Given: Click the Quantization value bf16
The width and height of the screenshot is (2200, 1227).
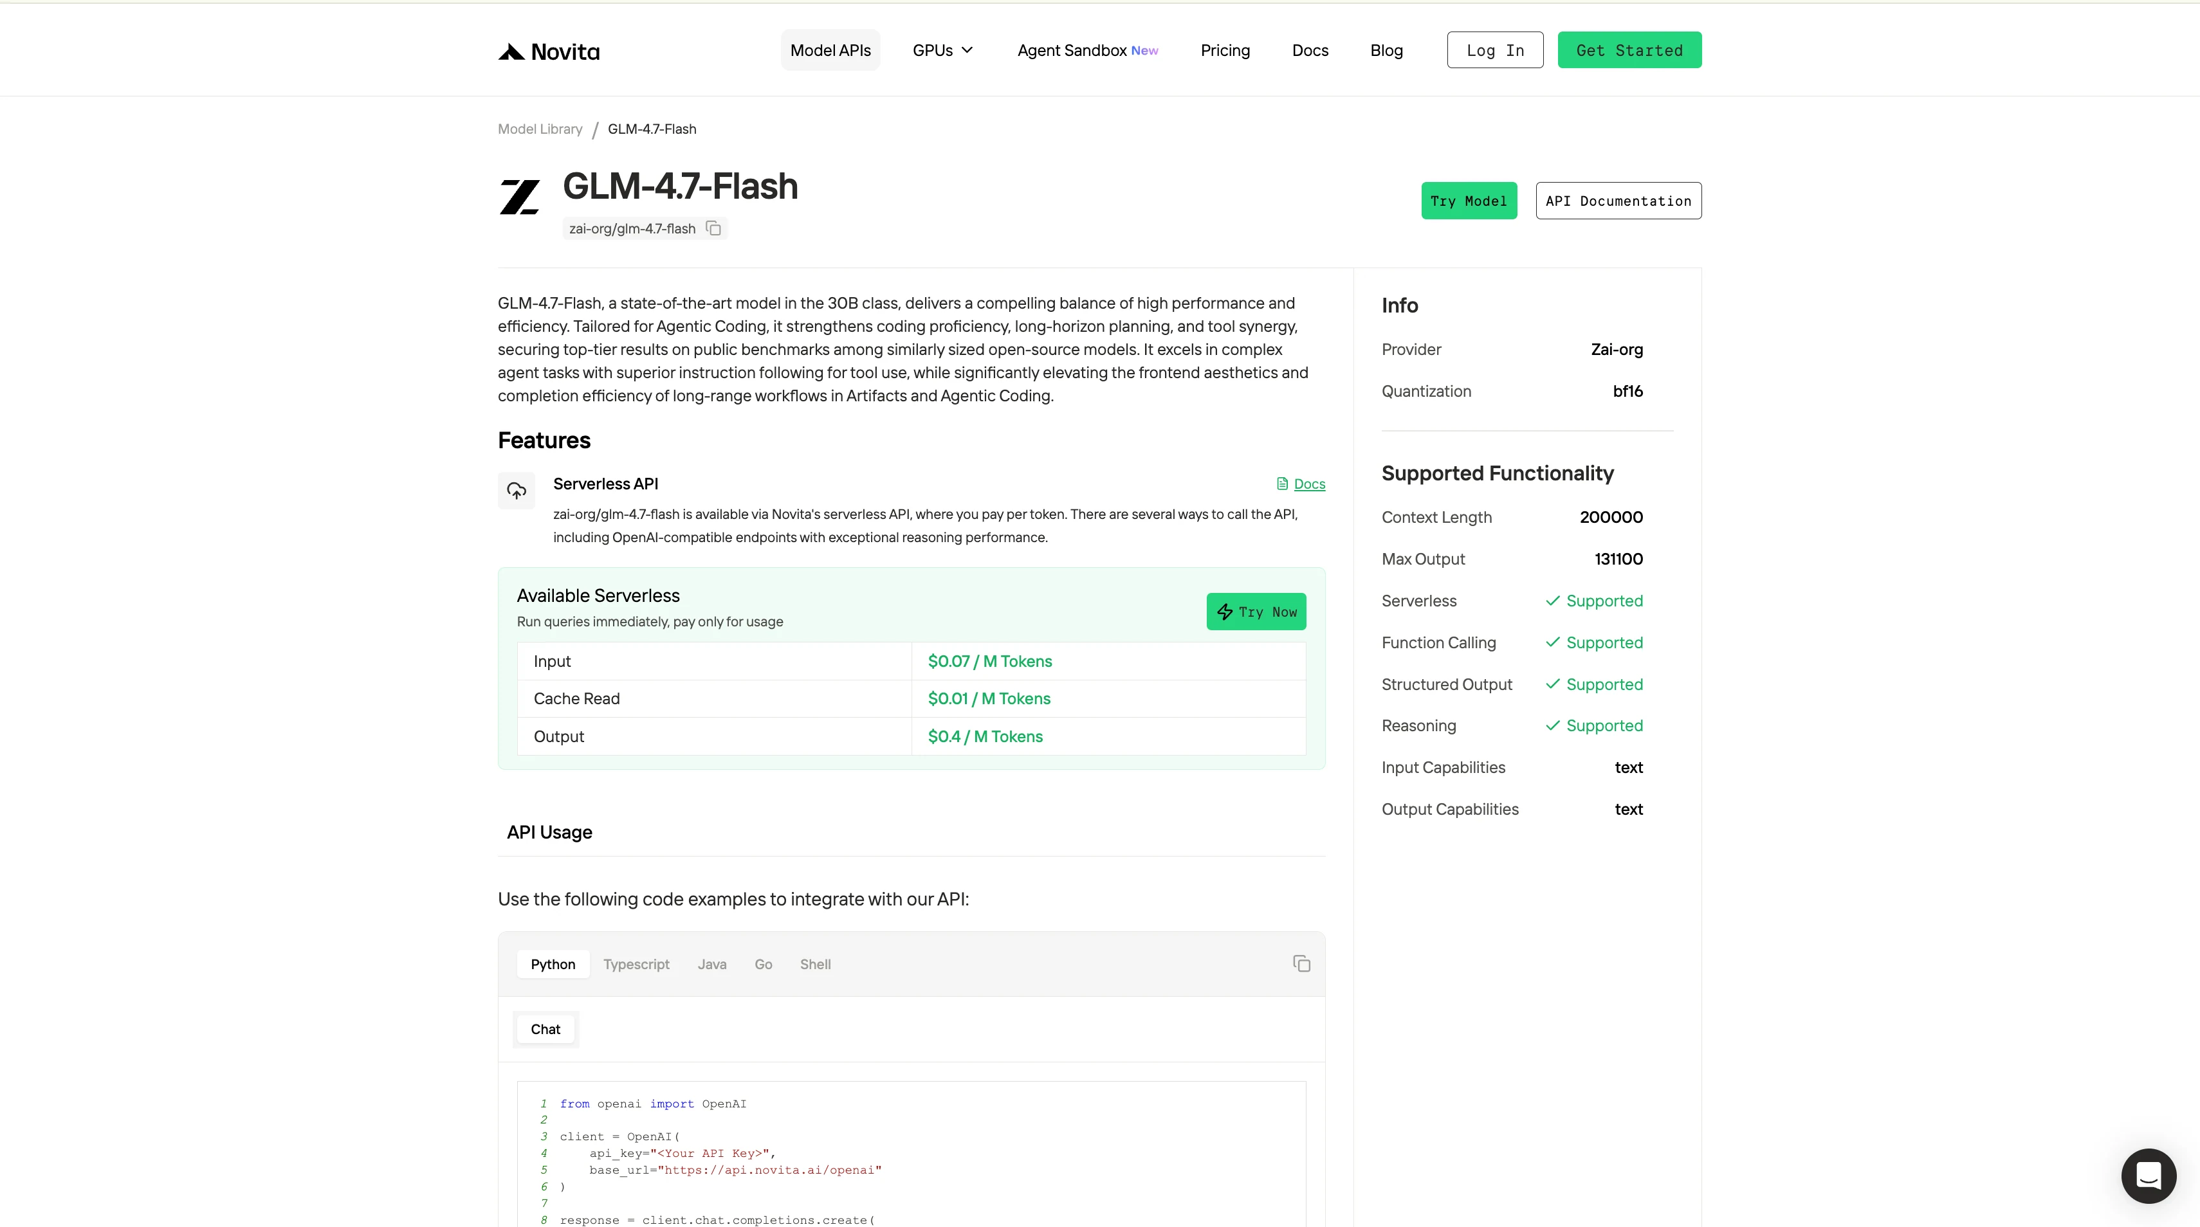Looking at the screenshot, I should click(x=1627, y=391).
